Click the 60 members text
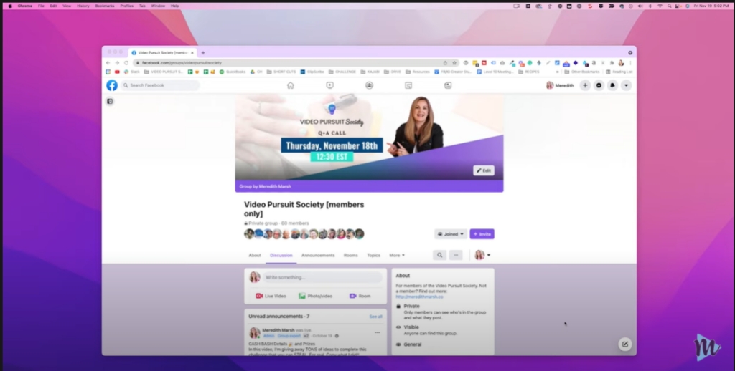Viewport: 735px width, 371px height. coord(295,223)
